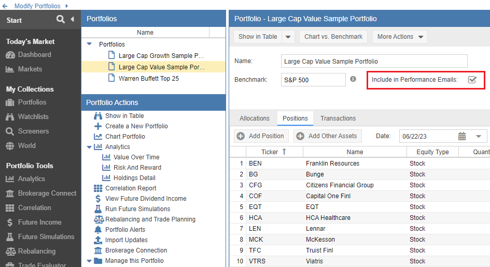This screenshot has width=490, height=267.
Task: Click Create a New Portfolio action
Action: (x=131, y=126)
